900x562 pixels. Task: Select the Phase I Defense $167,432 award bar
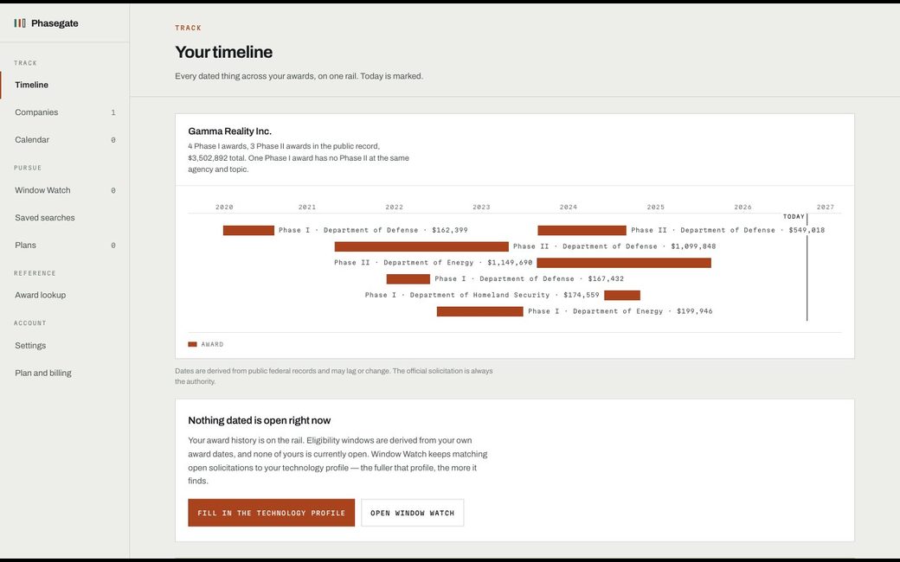(408, 279)
